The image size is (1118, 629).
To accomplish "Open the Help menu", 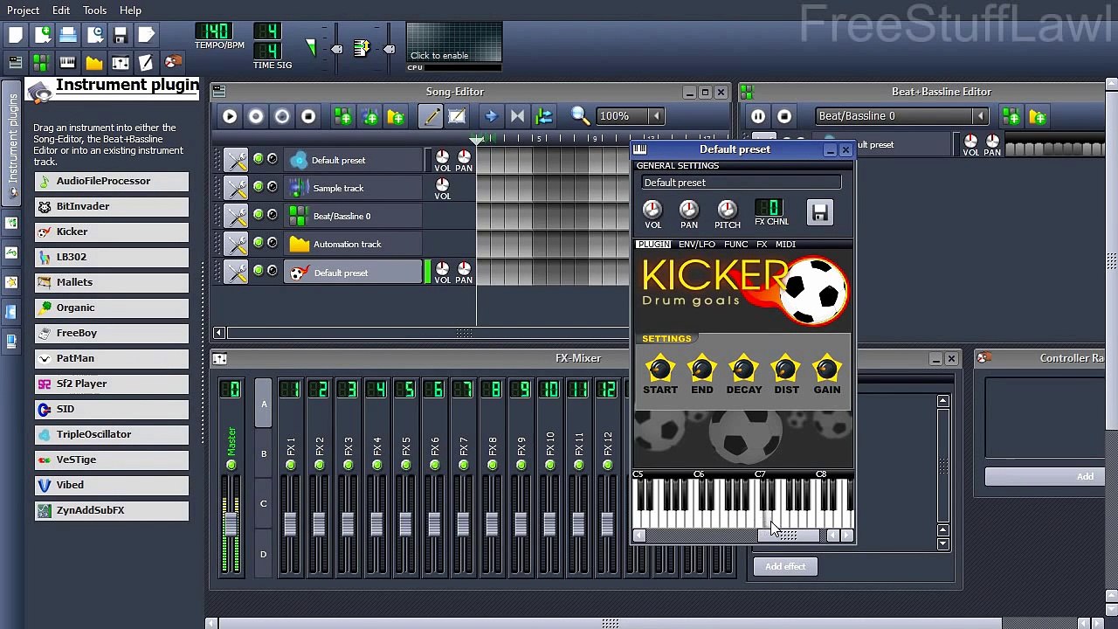I will click(130, 10).
